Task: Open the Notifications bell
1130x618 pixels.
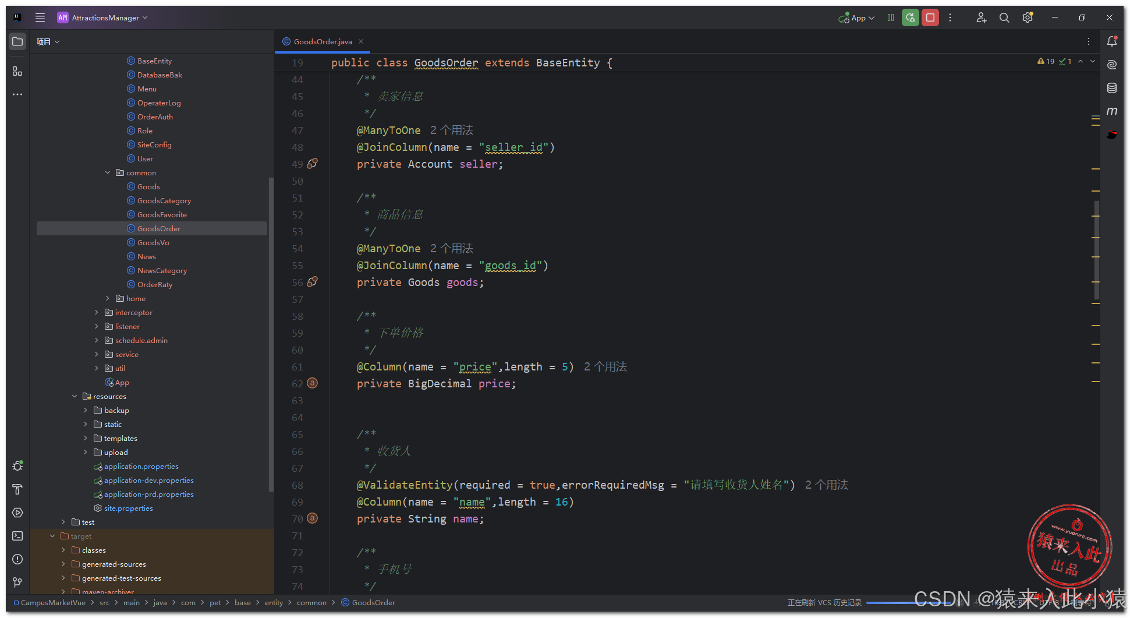Action: click(1112, 41)
